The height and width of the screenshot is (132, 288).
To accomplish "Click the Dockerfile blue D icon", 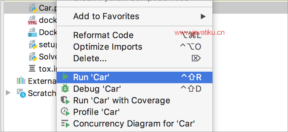I will [32, 32].
